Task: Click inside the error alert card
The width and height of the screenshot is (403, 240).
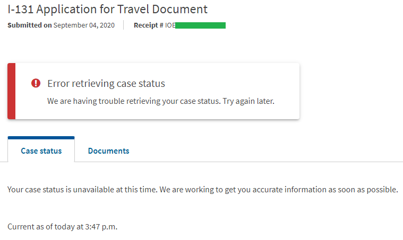Action: pyautogui.click(x=153, y=91)
